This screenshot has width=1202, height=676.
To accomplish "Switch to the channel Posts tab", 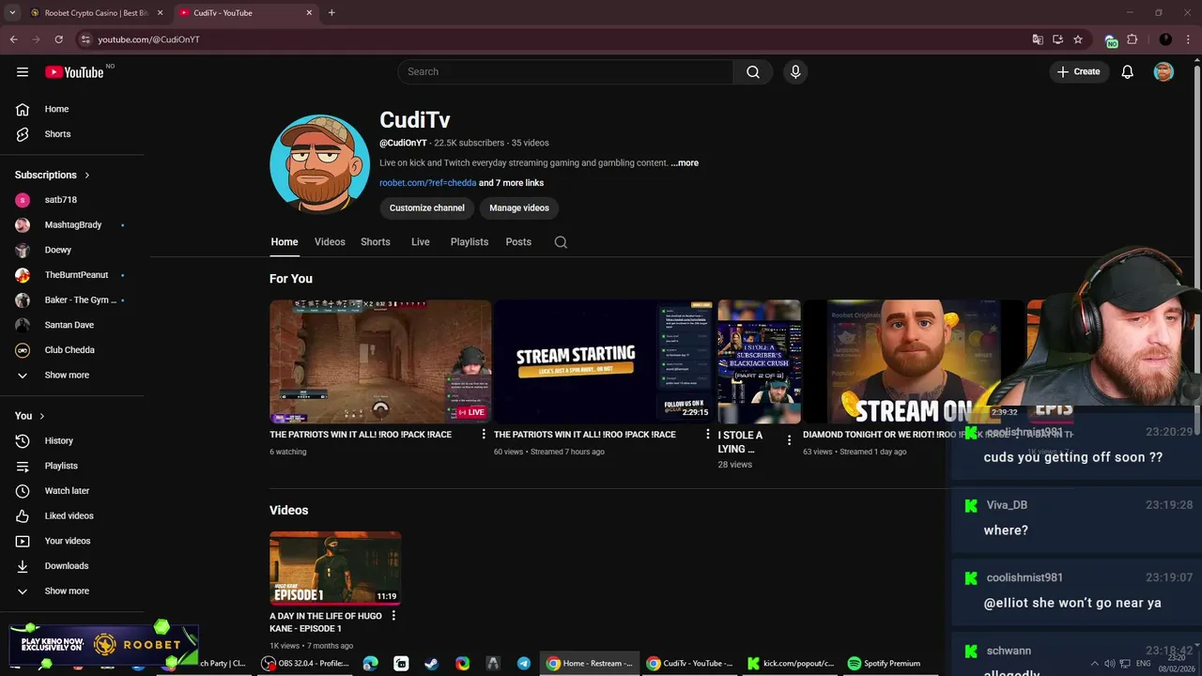I will click(x=518, y=242).
